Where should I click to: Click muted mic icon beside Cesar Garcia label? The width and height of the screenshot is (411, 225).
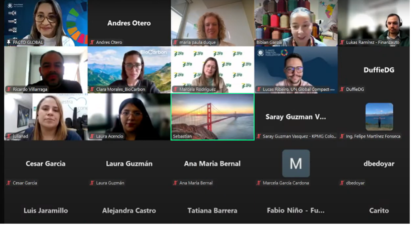[x=9, y=183]
